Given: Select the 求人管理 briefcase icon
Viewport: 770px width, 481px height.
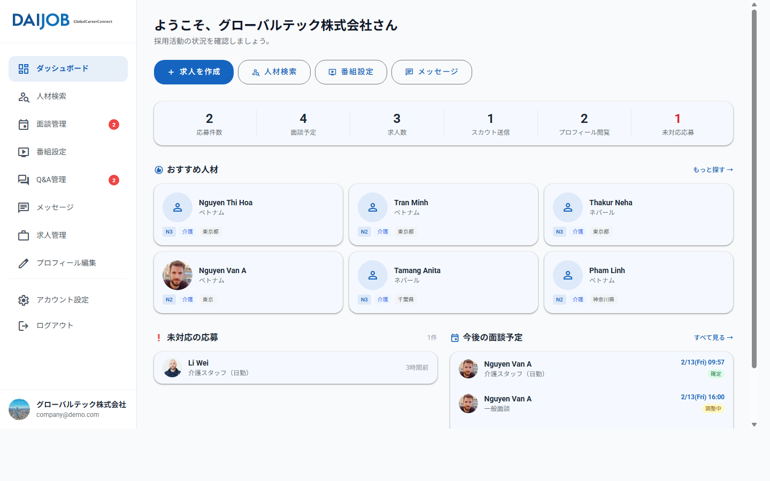Looking at the screenshot, I should 24,235.
